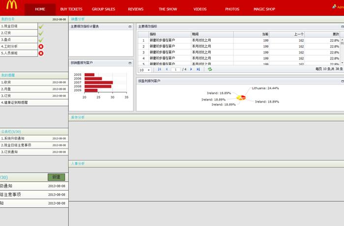Open the BUY TICKETS menu item
This screenshot has width=344, height=226.
pos(71,9)
